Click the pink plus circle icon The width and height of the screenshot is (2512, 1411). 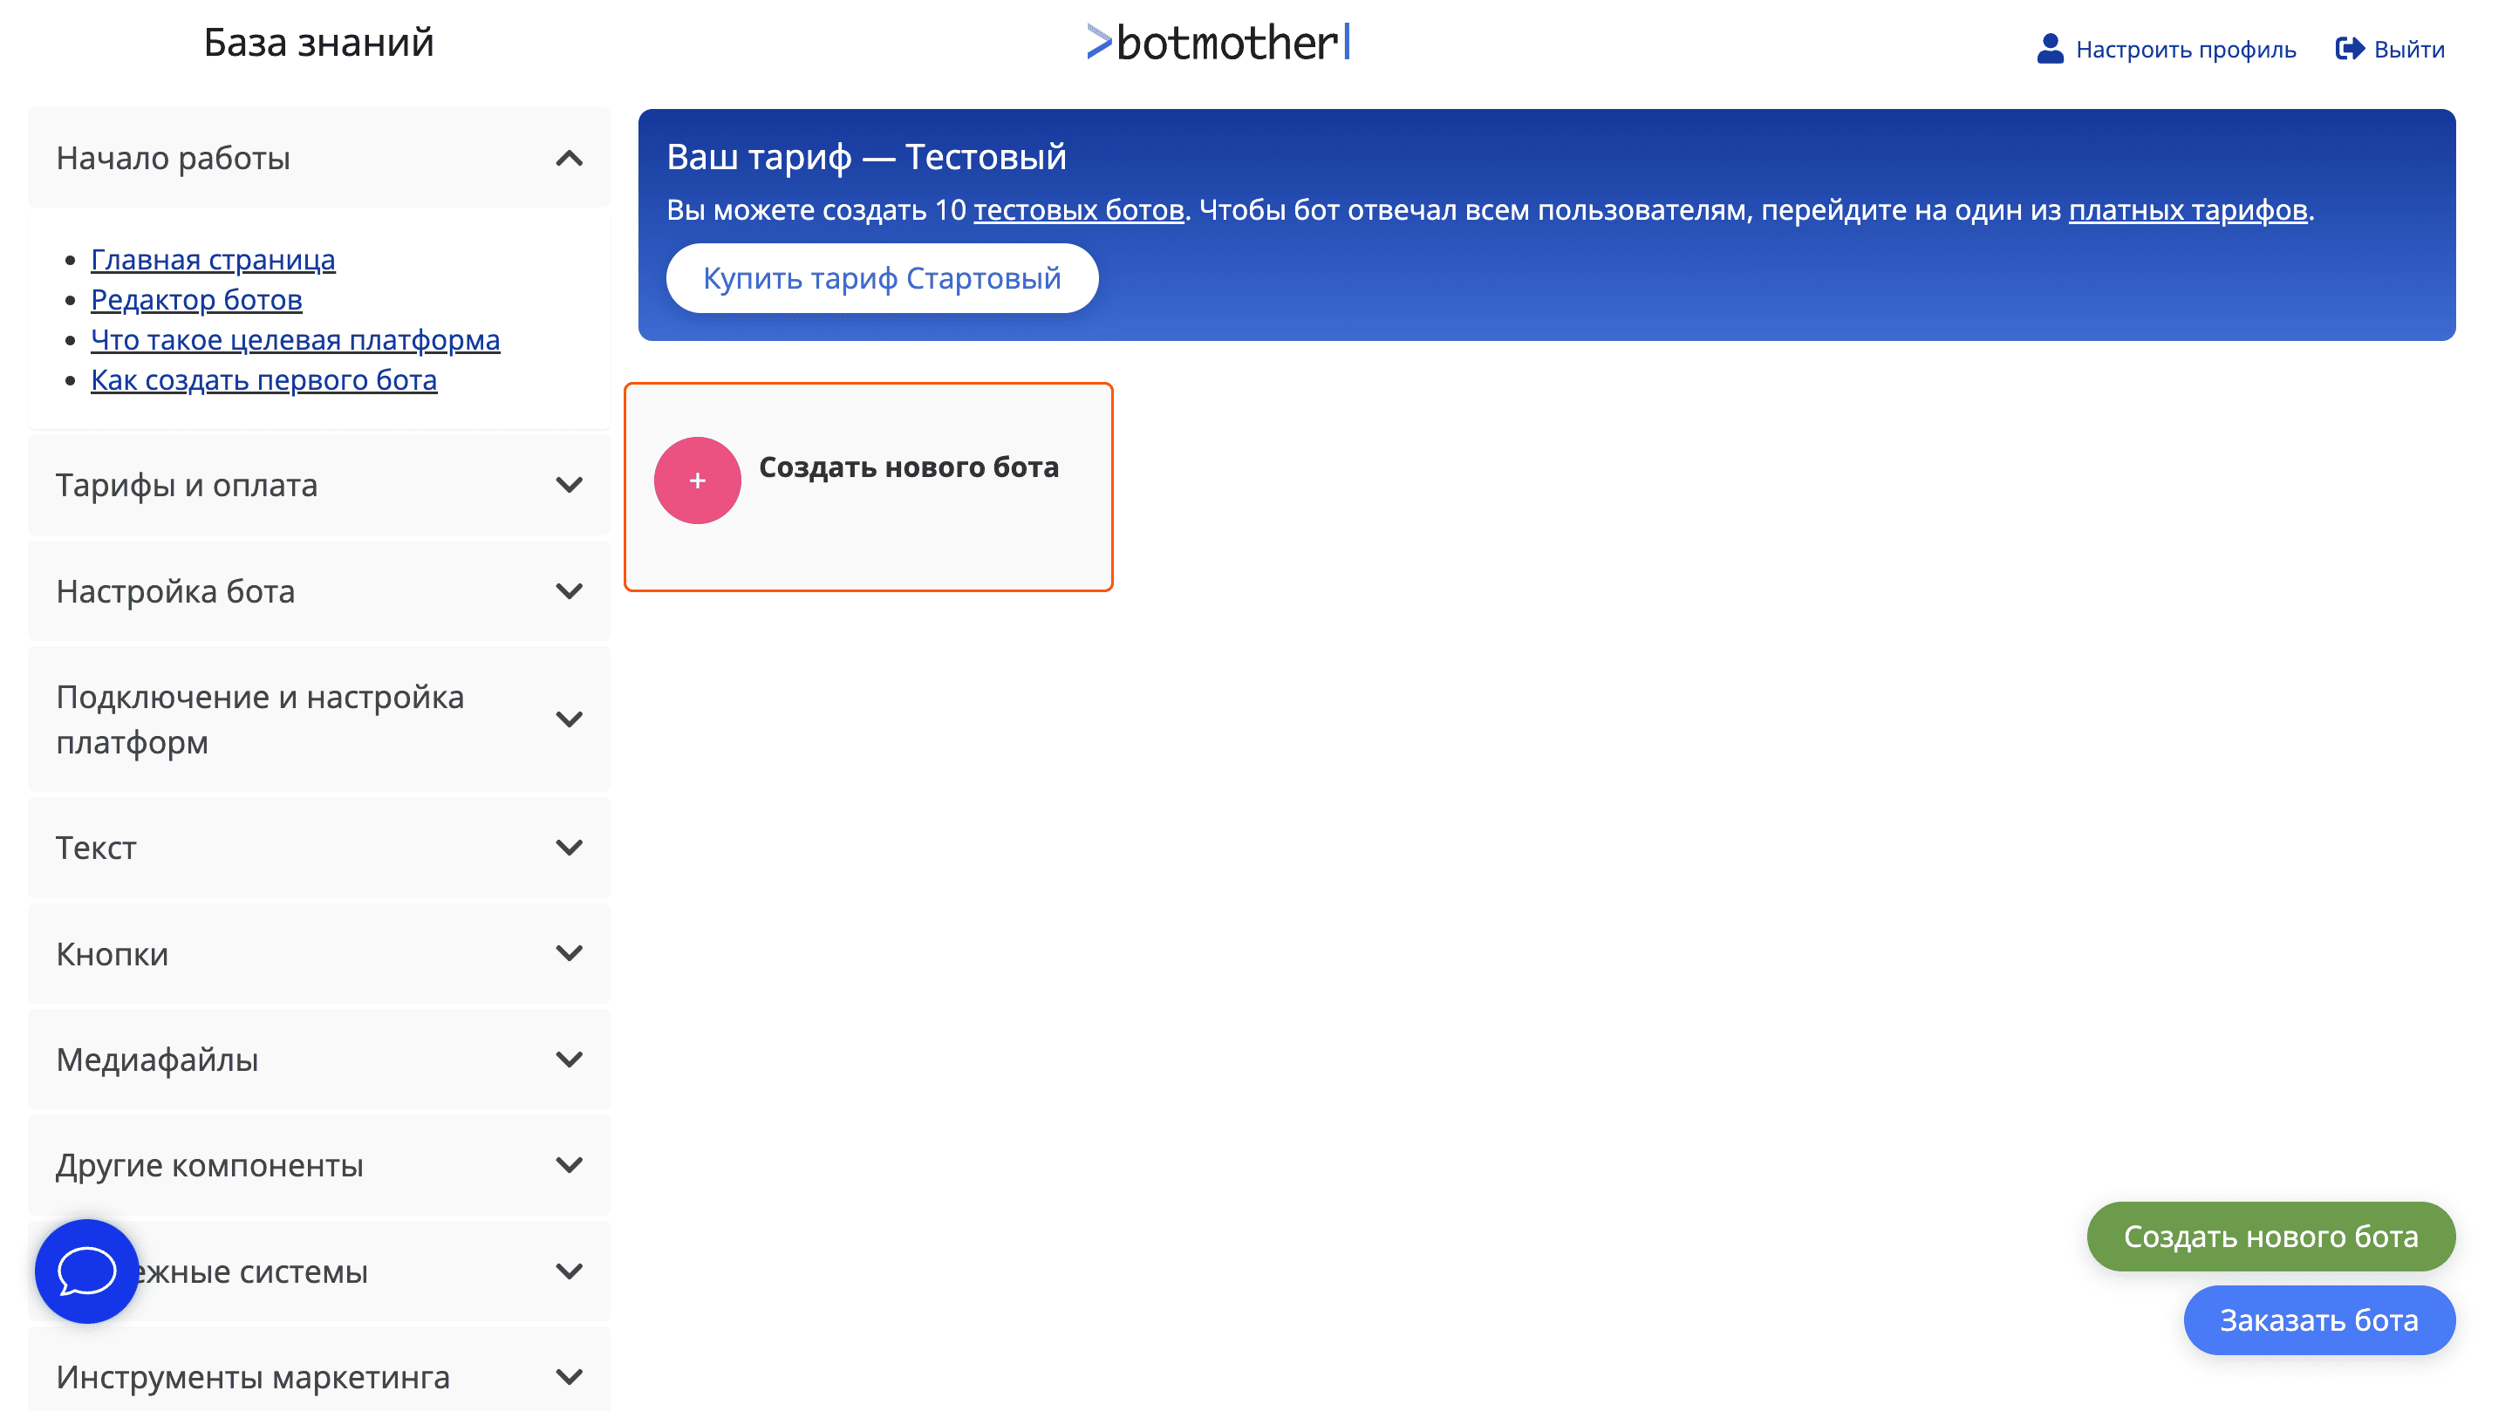coord(697,480)
